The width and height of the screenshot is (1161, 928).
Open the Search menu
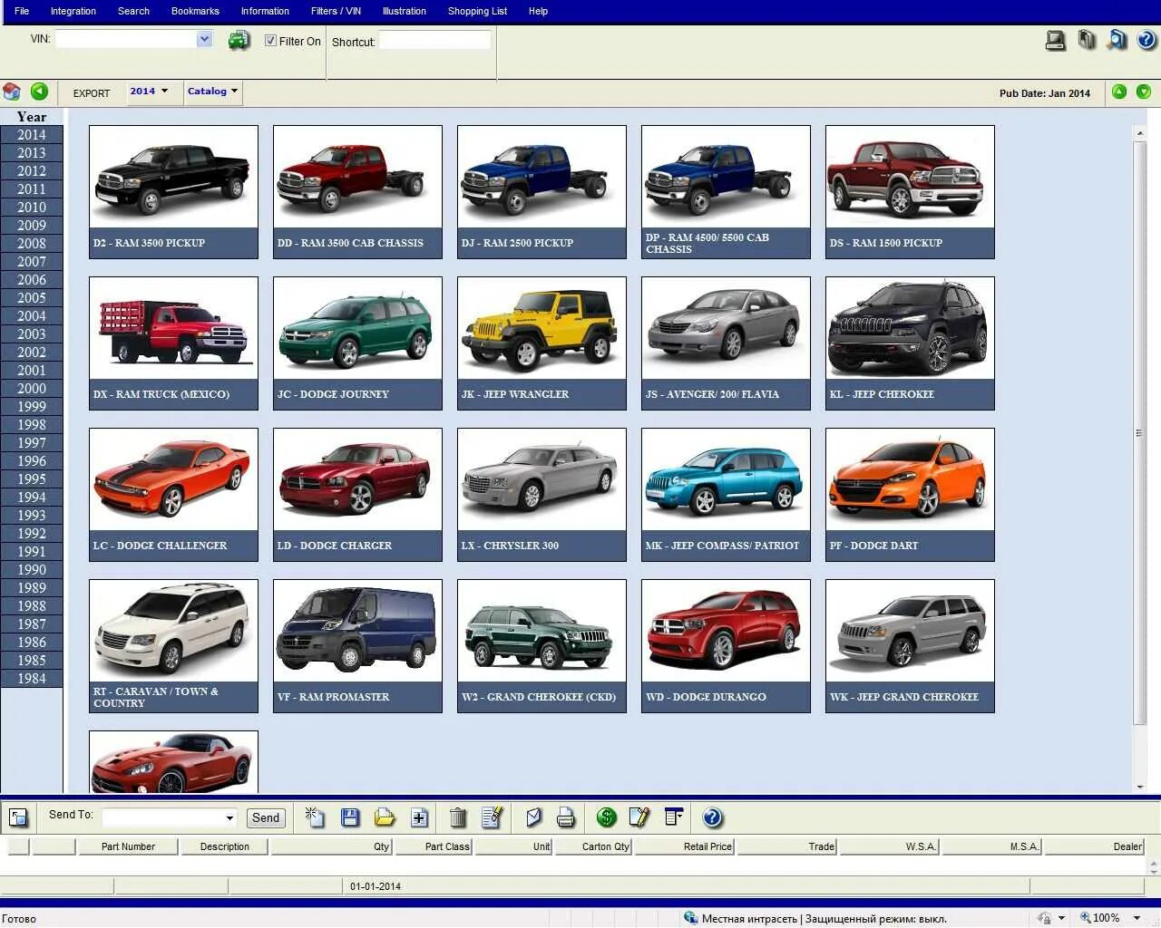[x=133, y=11]
